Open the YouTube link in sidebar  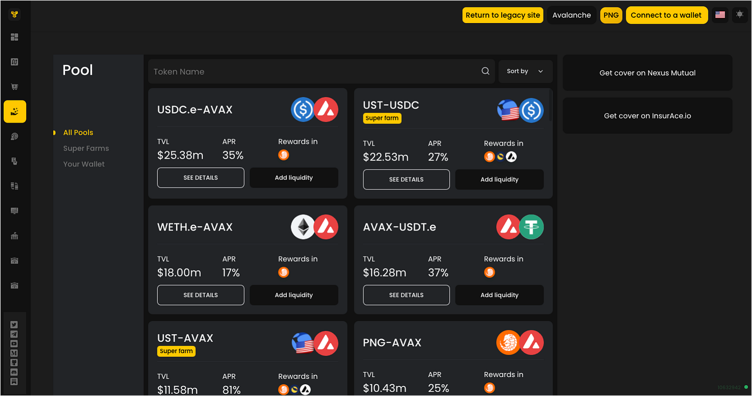click(15, 344)
